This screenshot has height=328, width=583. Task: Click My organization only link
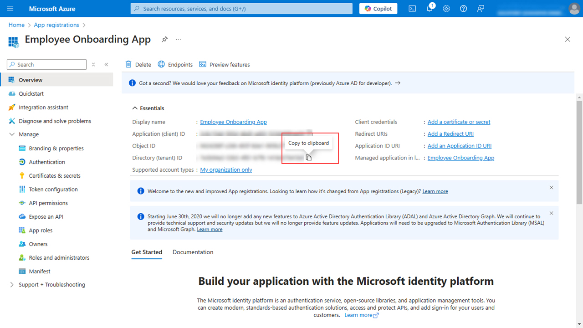coord(226,169)
